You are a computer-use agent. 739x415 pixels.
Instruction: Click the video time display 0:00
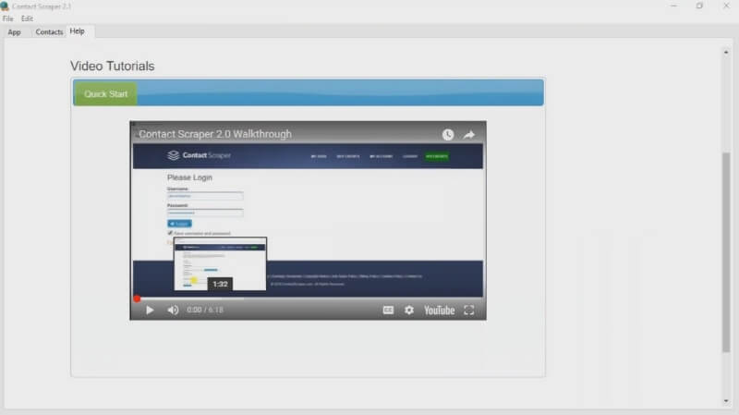(x=194, y=310)
